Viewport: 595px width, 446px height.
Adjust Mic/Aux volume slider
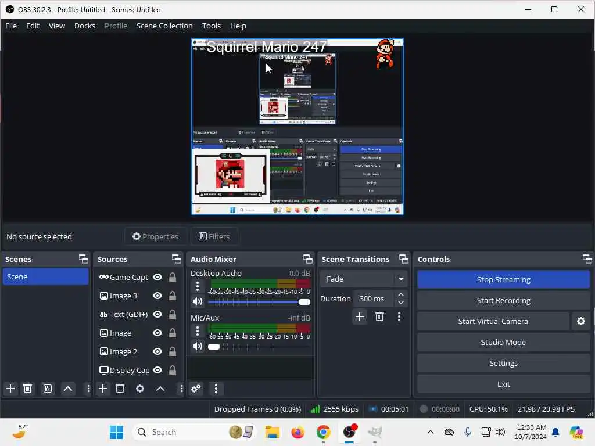259,347
